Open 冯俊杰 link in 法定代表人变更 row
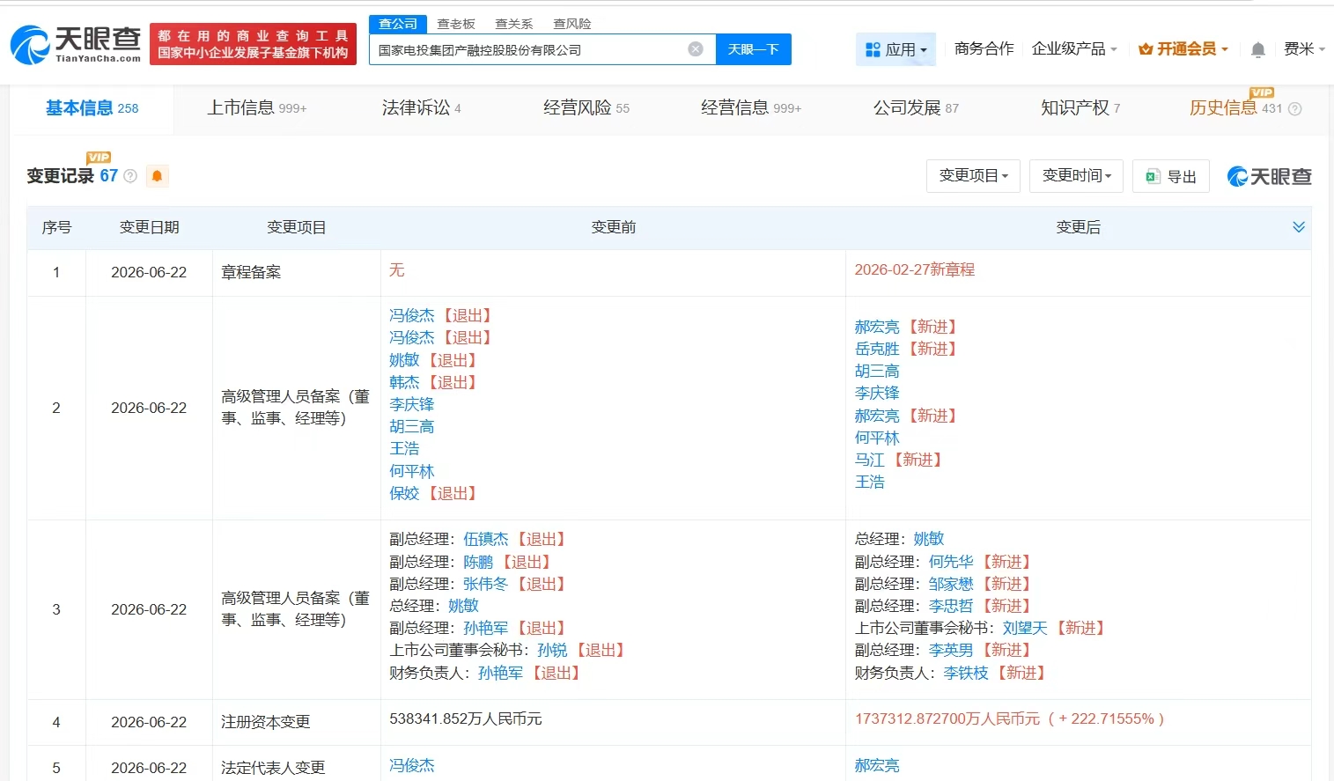The height and width of the screenshot is (781, 1334). pyautogui.click(x=412, y=765)
